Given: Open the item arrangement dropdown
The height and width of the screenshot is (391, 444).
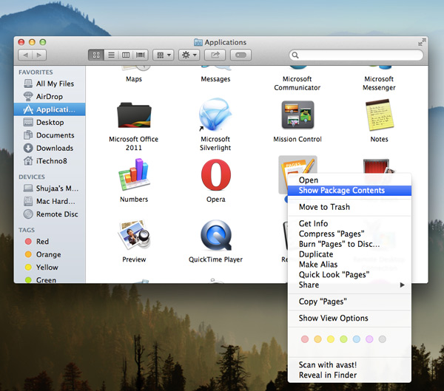Looking at the screenshot, I should [x=164, y=55].
